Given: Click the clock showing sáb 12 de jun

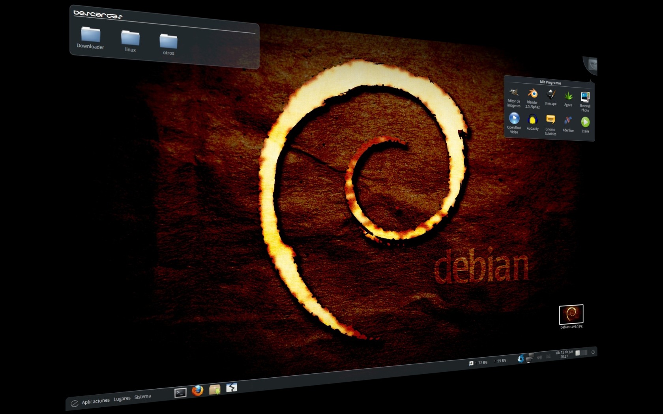Looking at the screenshot, I should tap(564, 354).
